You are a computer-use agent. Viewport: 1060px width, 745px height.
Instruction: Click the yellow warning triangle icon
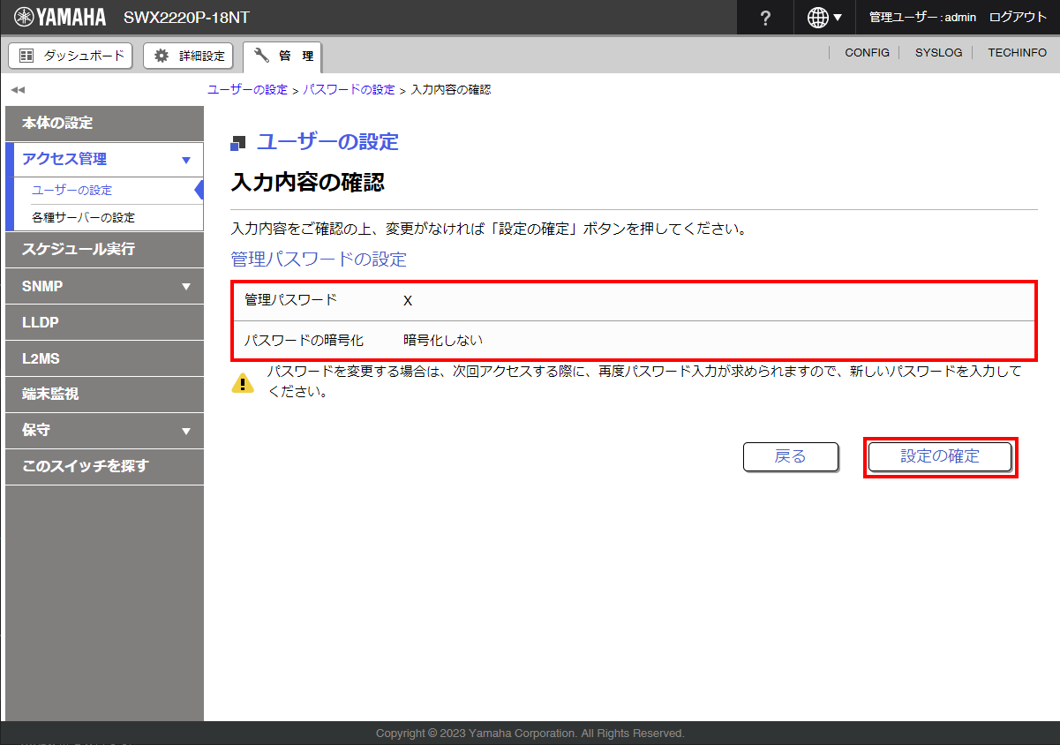pyautogui.click(x=242, y=382)
